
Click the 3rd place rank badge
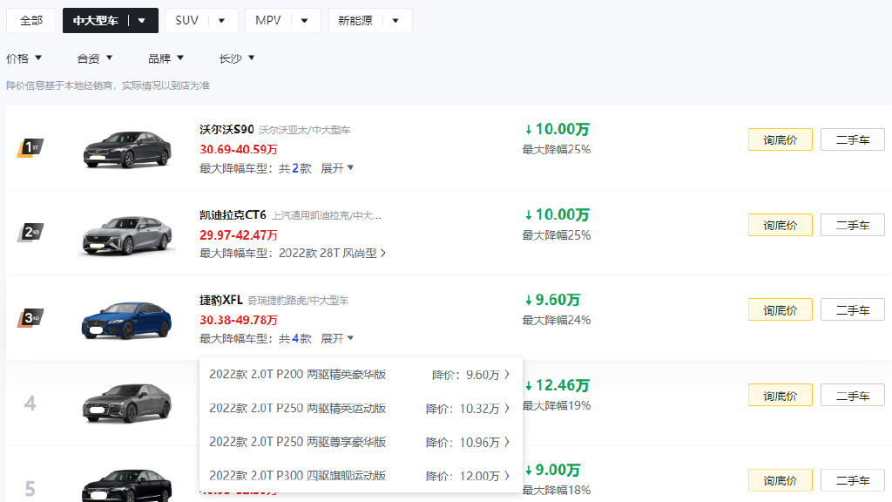click(x=30, y=317)
